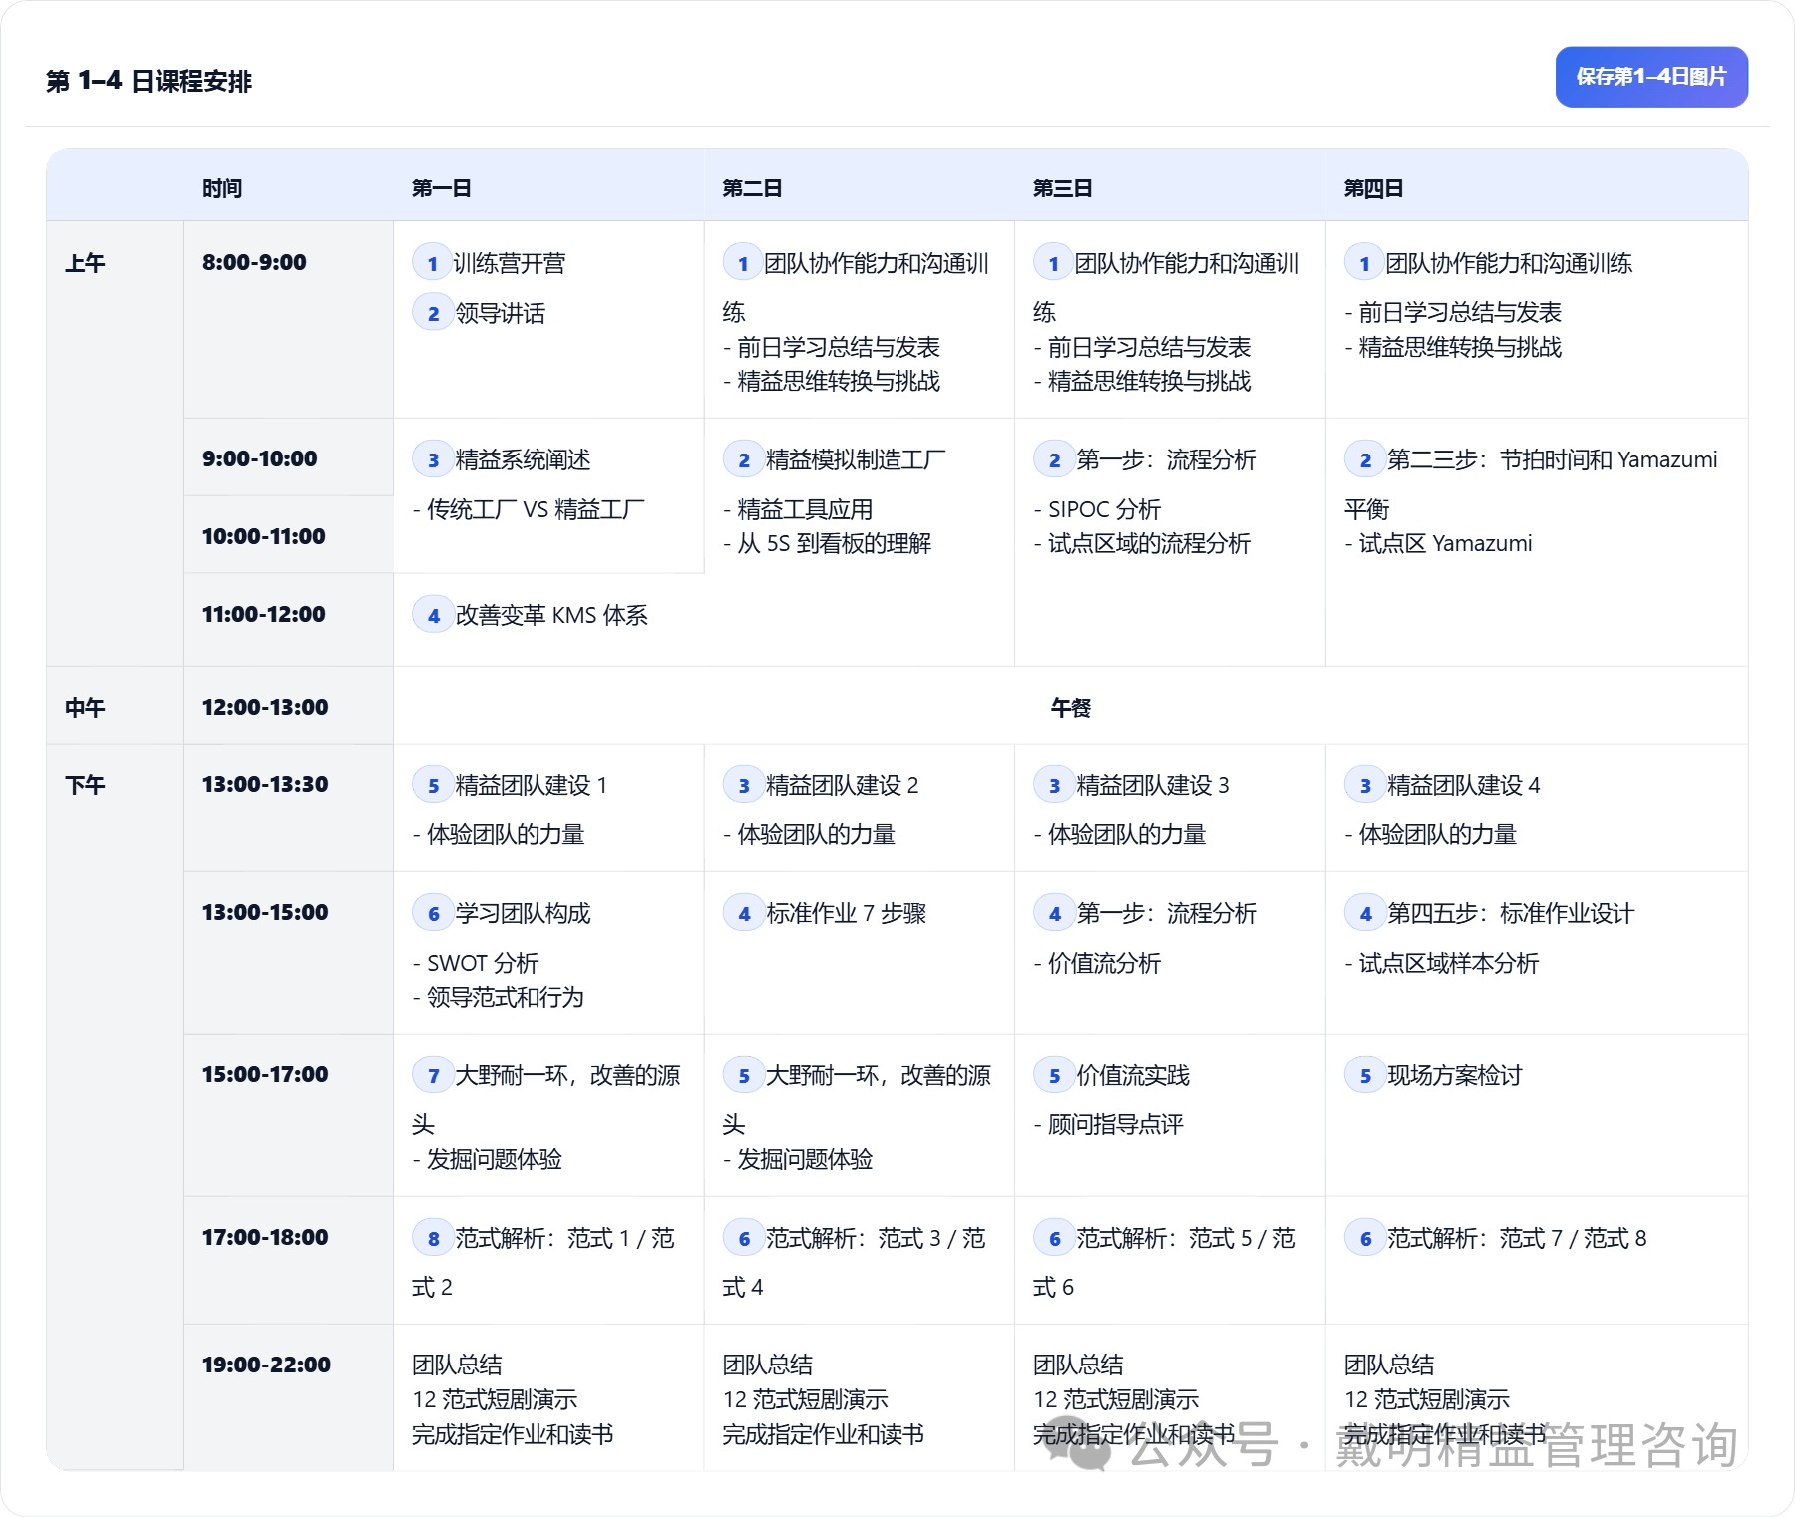Click the 第 1–4 日课程安排 heading
1795x1517 pixels.
click(150, 81)
